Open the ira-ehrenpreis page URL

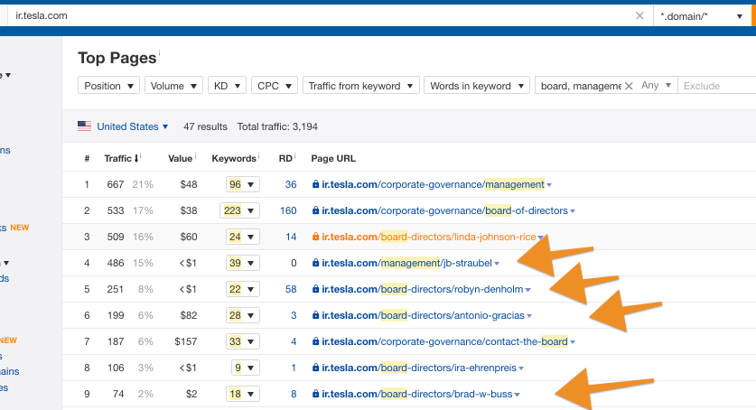click(x=419, y=368)
